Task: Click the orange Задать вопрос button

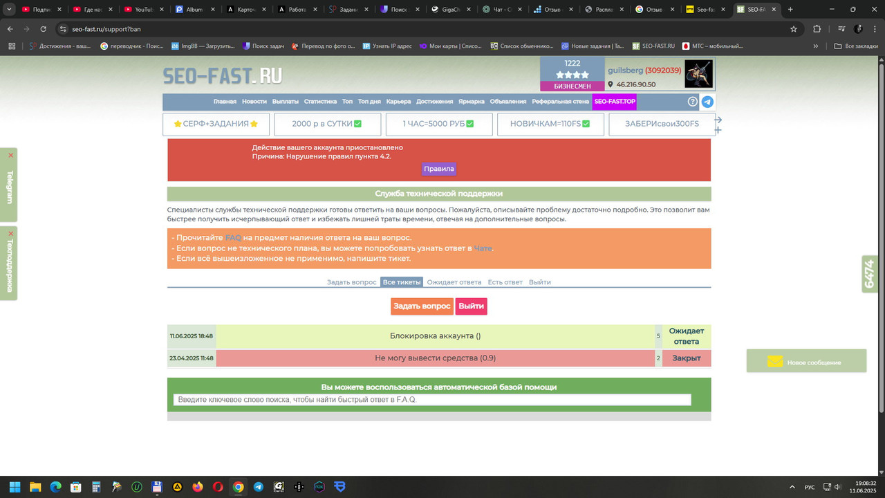Action: [422, 306]
